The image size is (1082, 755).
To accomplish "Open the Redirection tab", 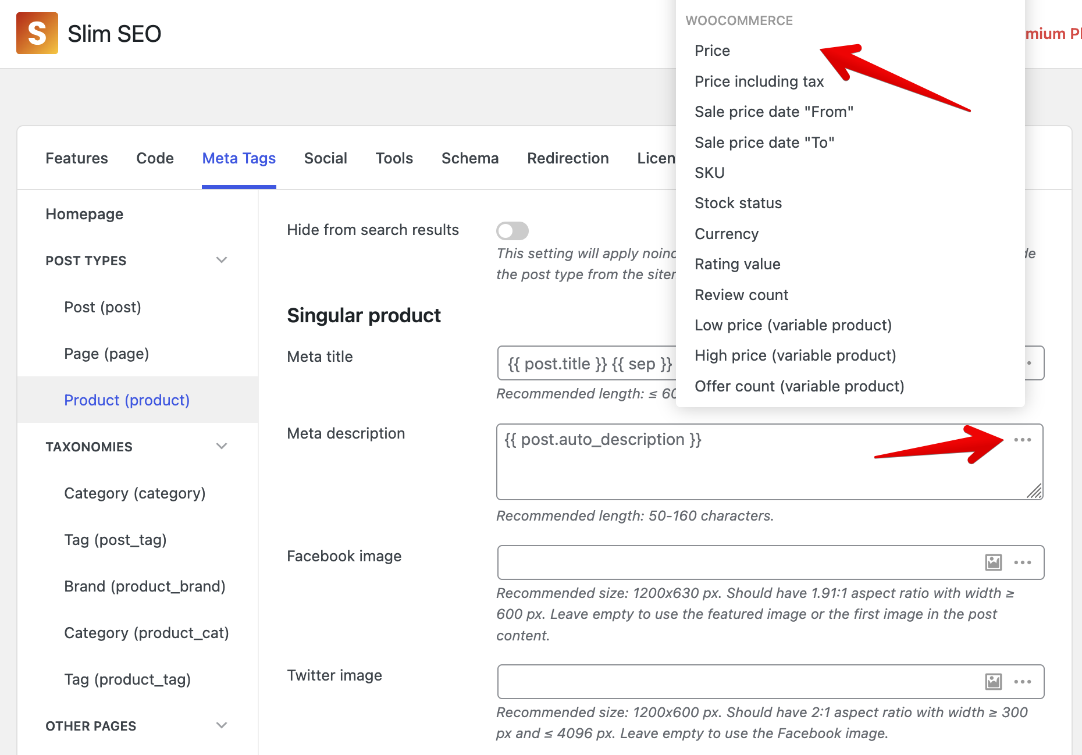I will pos(568,158).
